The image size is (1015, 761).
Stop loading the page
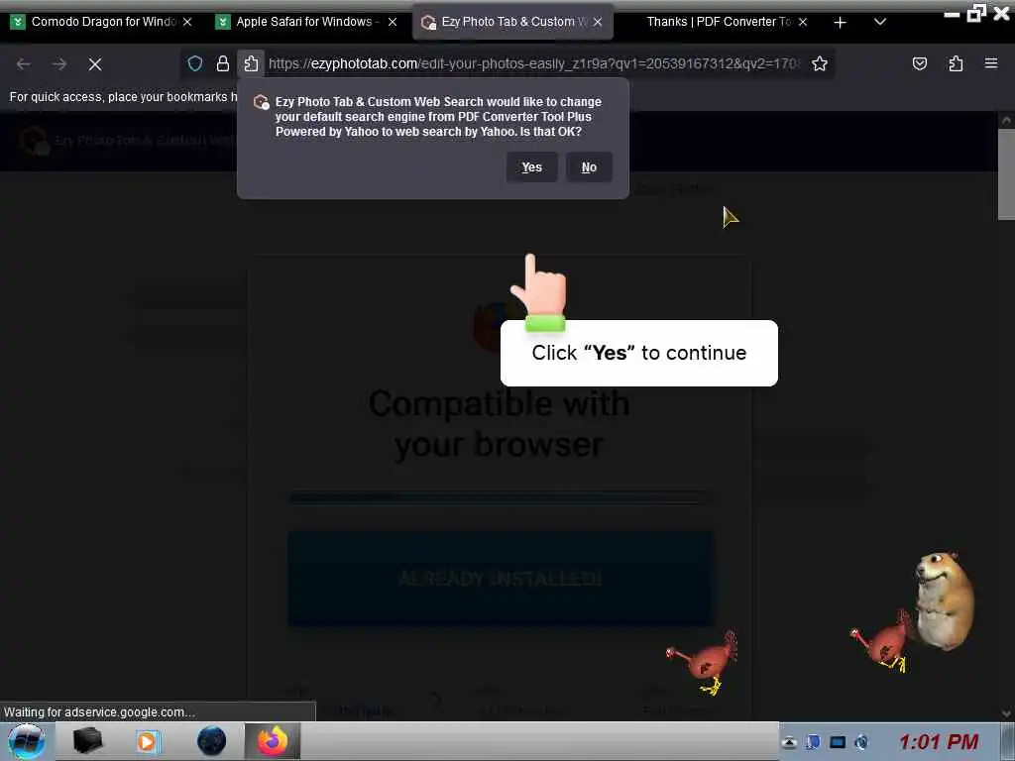tap(95, 64)
